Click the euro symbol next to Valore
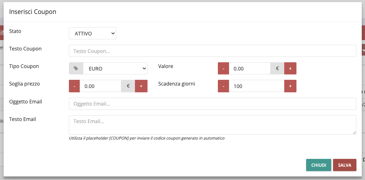This screenshot has height=180, width=365. [x=277, y=68]
